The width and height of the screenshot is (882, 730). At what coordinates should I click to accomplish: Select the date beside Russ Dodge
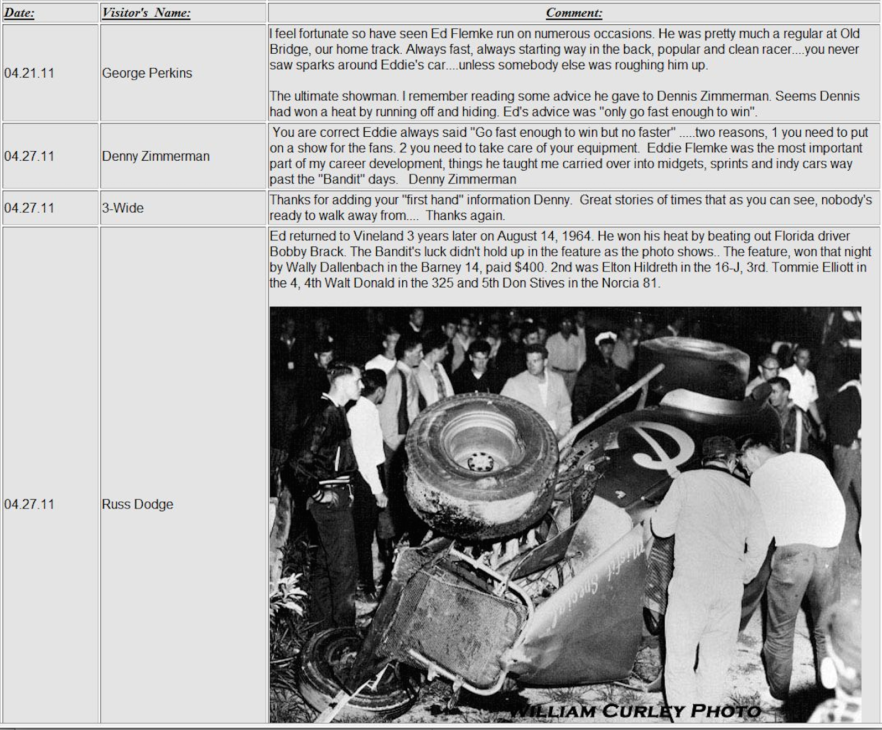click(29, 504)
